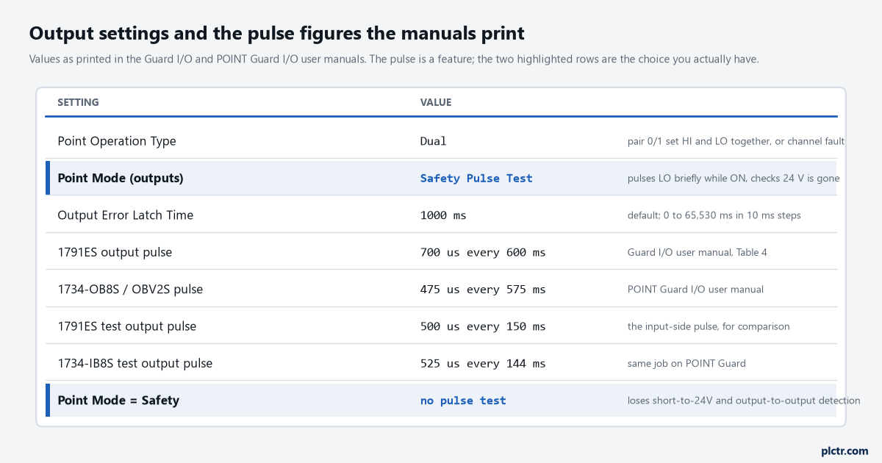Click the 'default; 0 to 65,530 ms' note
Screen dimensions: 882x463
(714, 215)
